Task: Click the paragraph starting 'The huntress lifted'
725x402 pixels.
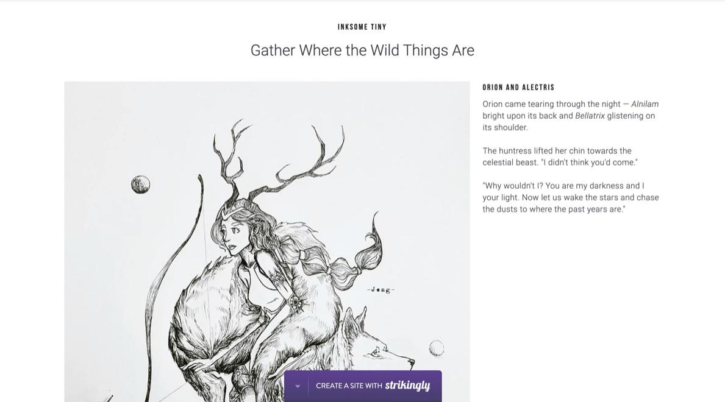Action: (x=560, y=157)
